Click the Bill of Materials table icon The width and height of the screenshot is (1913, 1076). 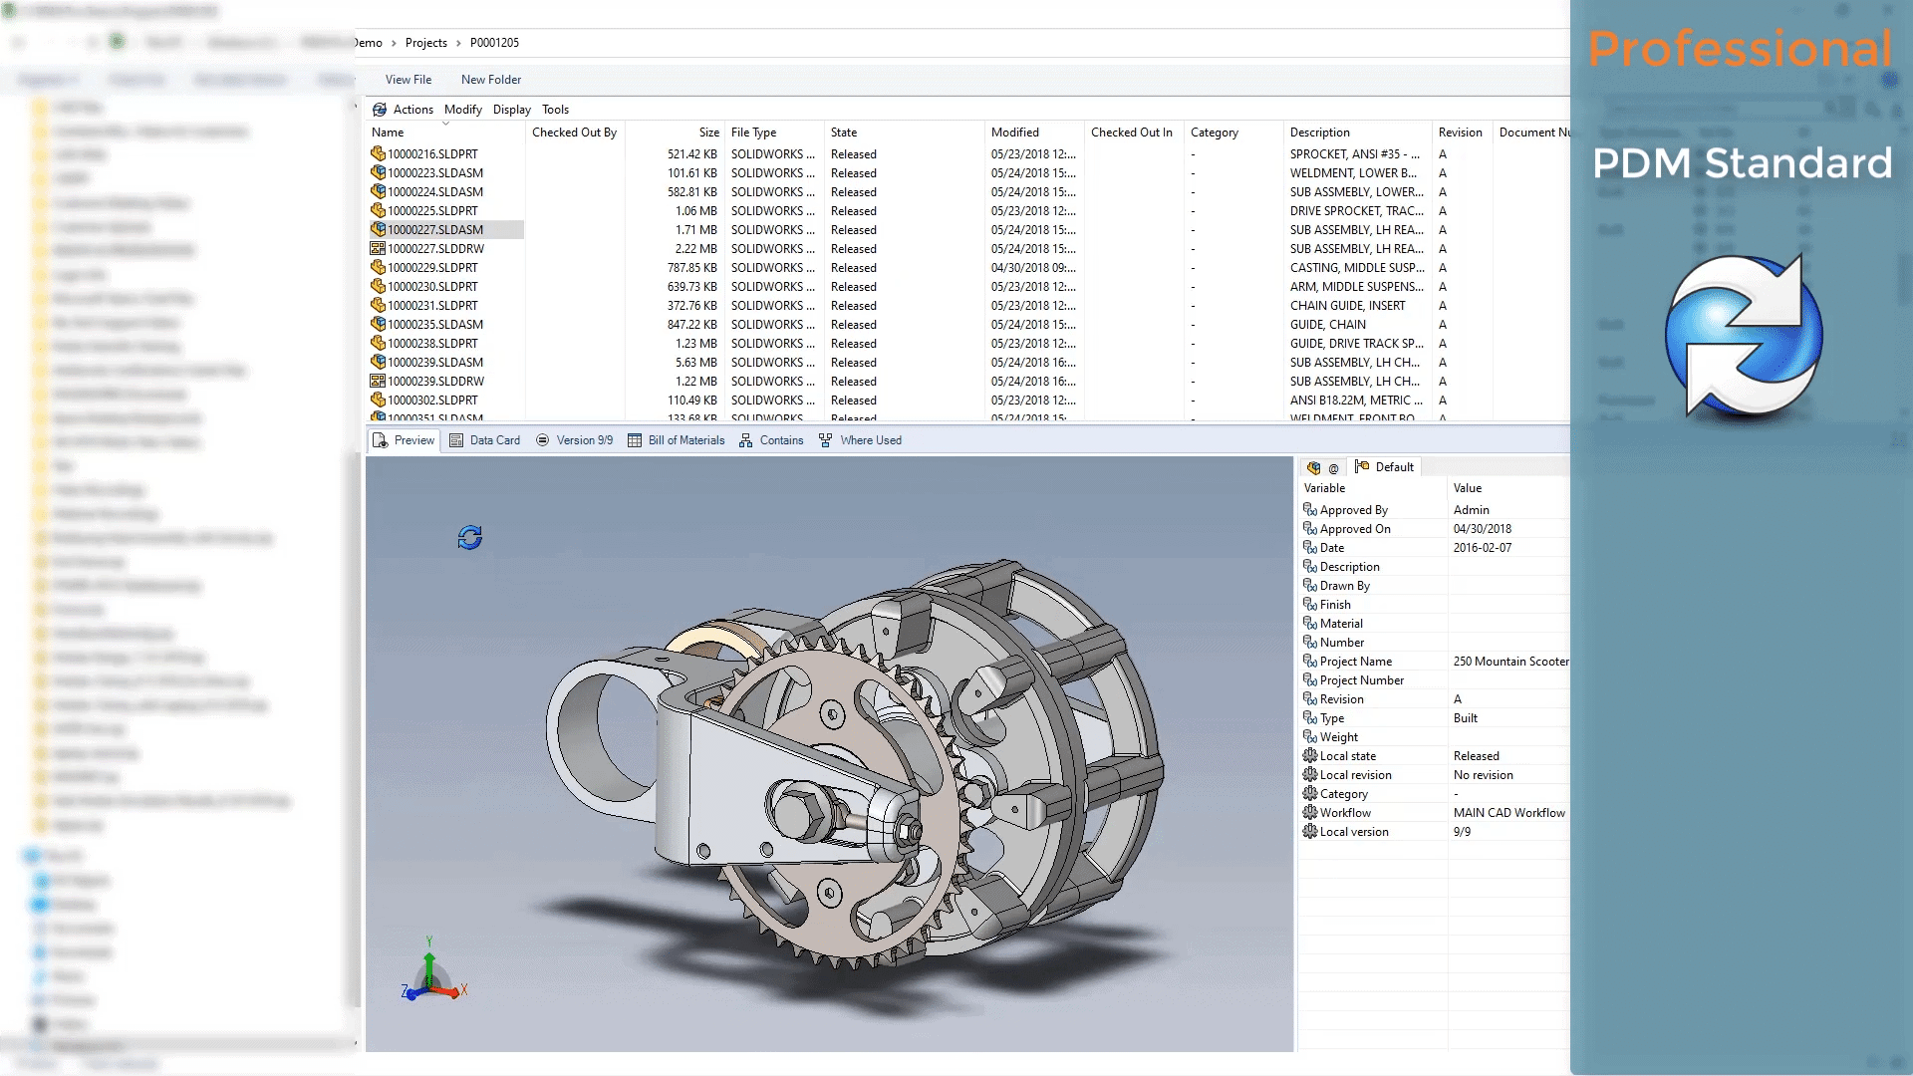click(635, 440)
